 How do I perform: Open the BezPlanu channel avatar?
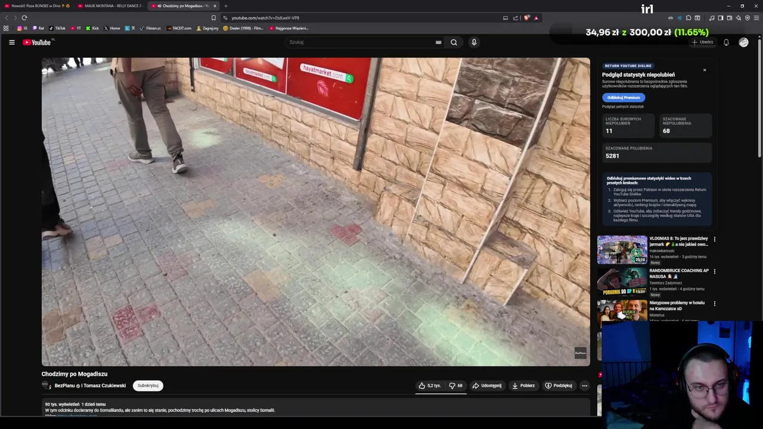(x=46, y=386)
